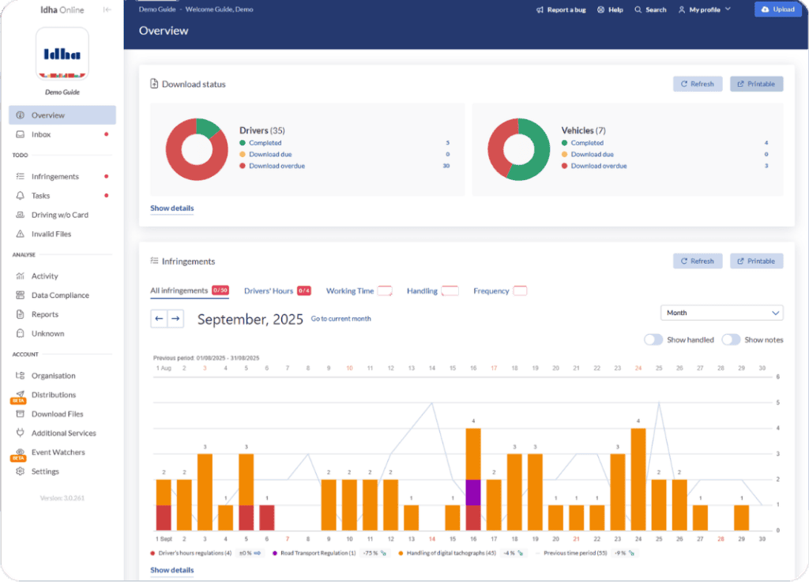The height and width of the screenshot is (582, 809).
Task: Click Search in the top bar
Action: tap(650, 9)
